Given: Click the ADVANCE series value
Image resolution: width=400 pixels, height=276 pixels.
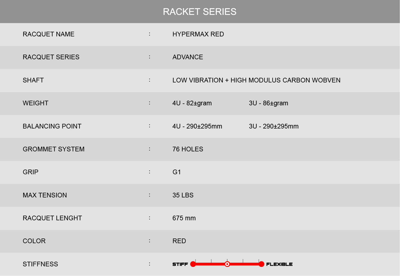Looking at the screenshot, I should tap(188, 57).
